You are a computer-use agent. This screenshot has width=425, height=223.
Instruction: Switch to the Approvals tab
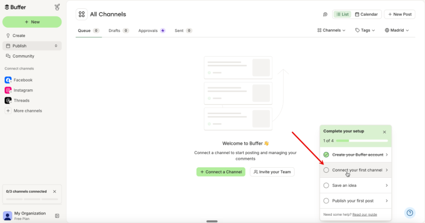(152, 31)
